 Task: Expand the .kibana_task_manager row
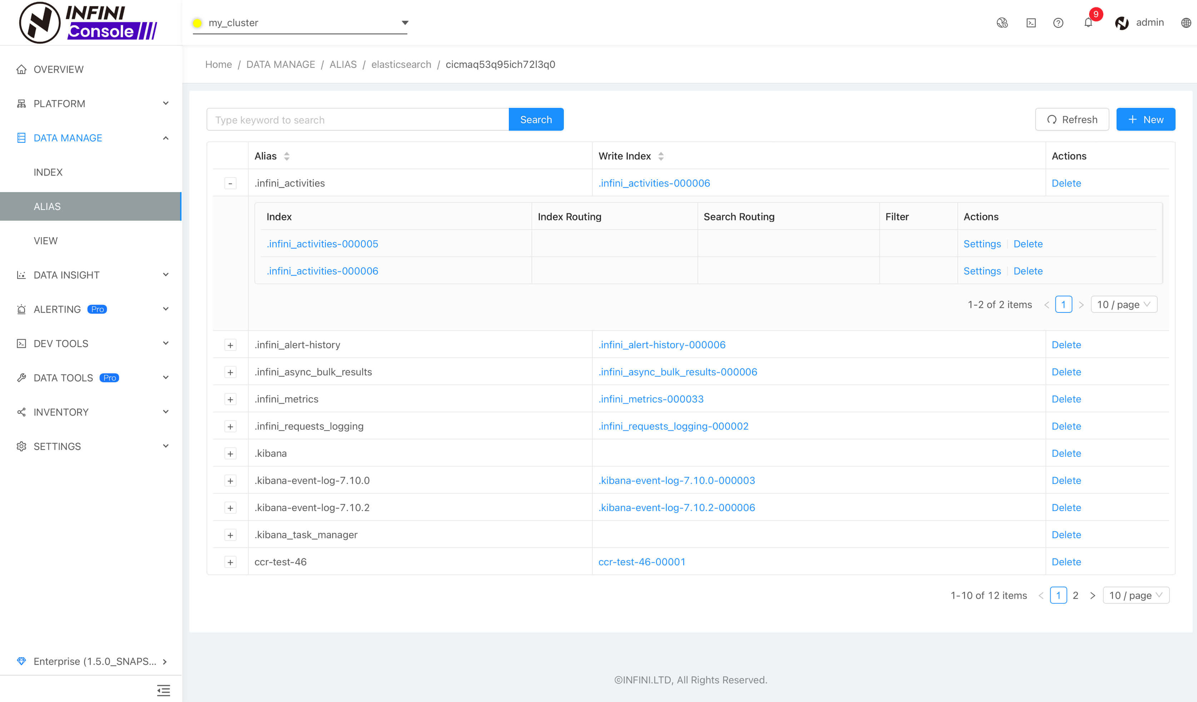[230, 535]
